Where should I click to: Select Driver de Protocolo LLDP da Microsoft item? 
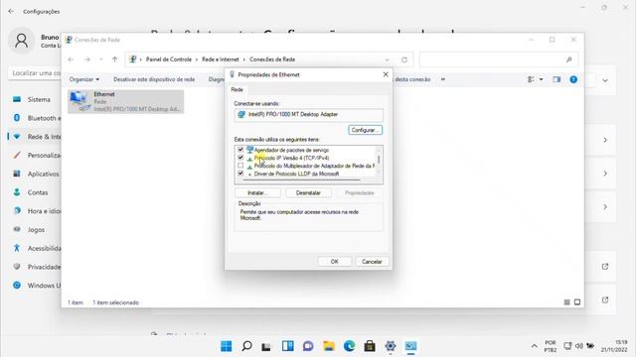[x=296, y=174]
